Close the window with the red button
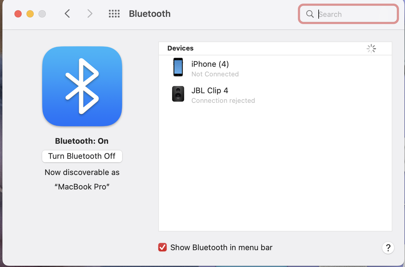The width and height of the screenshot is (405, 267). [x=18, y=14]
